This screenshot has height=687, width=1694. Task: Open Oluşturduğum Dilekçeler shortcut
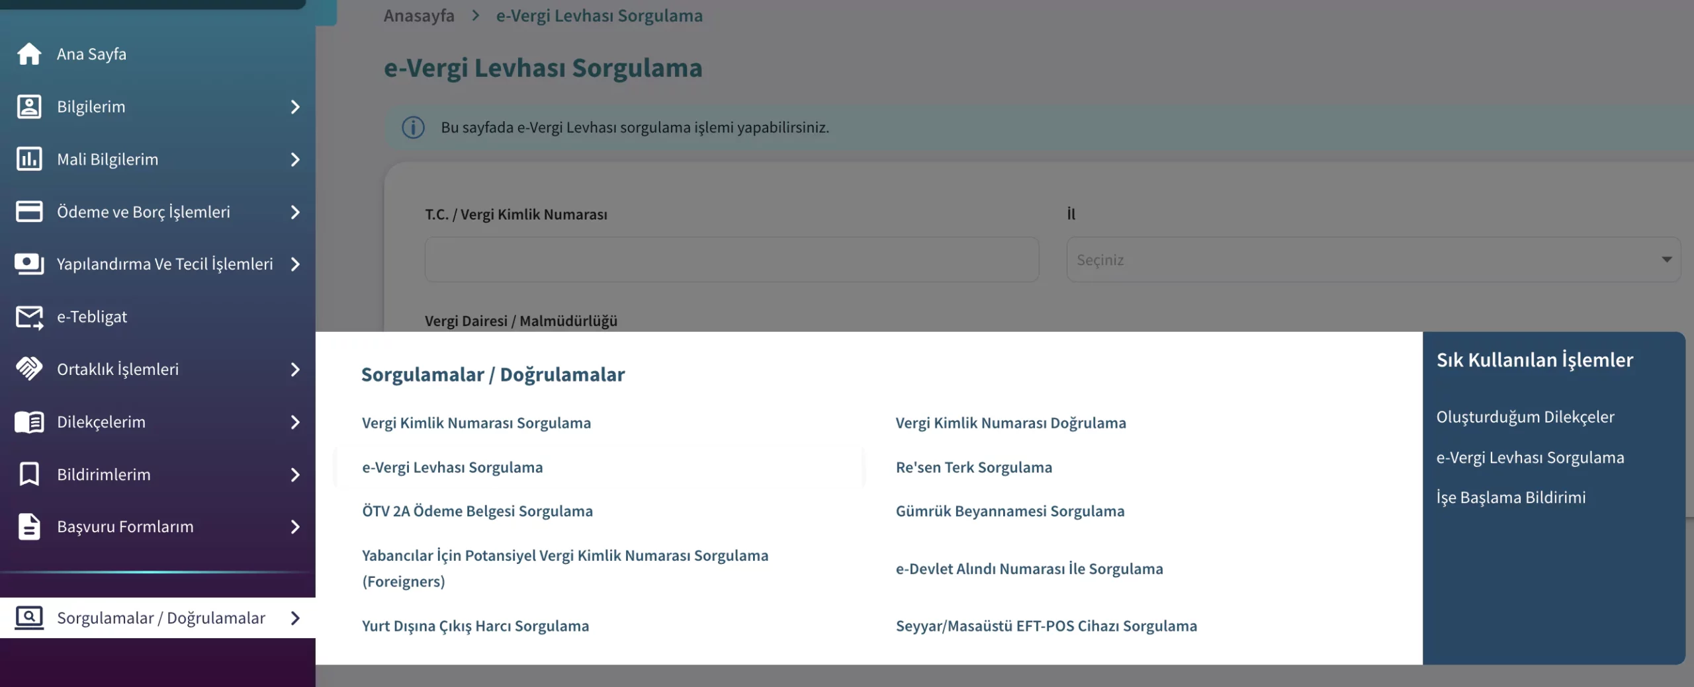(x=1525, y=417)
